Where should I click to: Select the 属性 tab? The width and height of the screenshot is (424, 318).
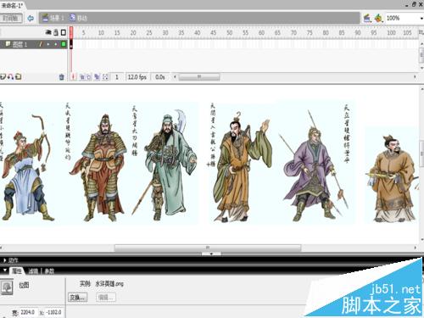point(17,271)
